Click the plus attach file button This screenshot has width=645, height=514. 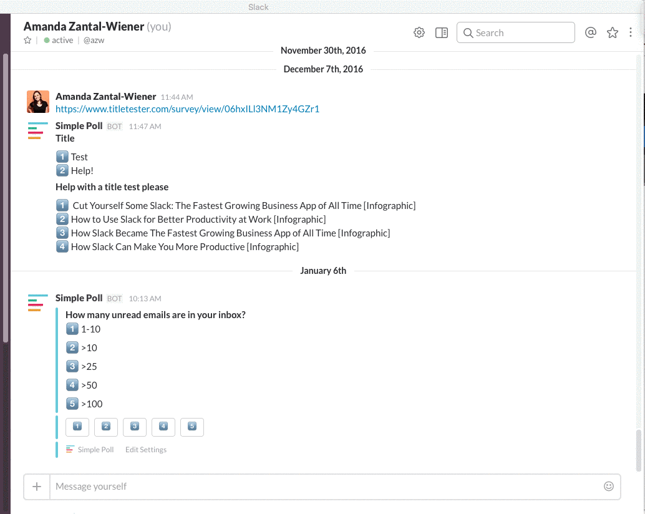click(x=37, y=487)
